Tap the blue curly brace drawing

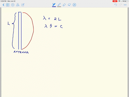pos(14,31)
